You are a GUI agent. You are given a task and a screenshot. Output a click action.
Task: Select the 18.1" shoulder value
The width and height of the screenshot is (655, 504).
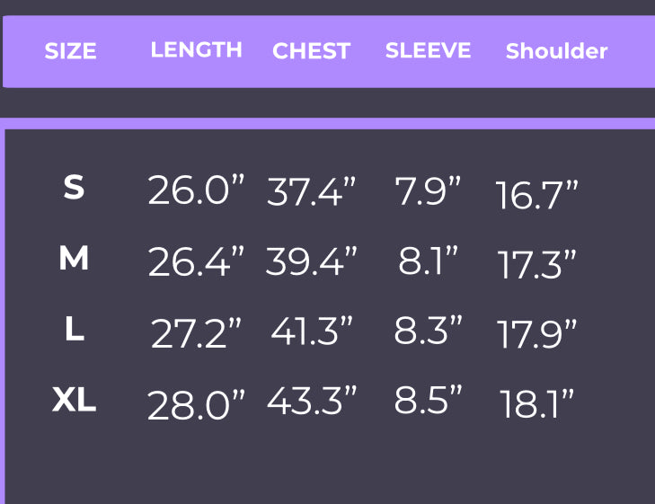(536, 405)
